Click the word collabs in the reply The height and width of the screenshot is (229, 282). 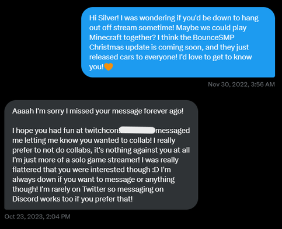(78, 150)
